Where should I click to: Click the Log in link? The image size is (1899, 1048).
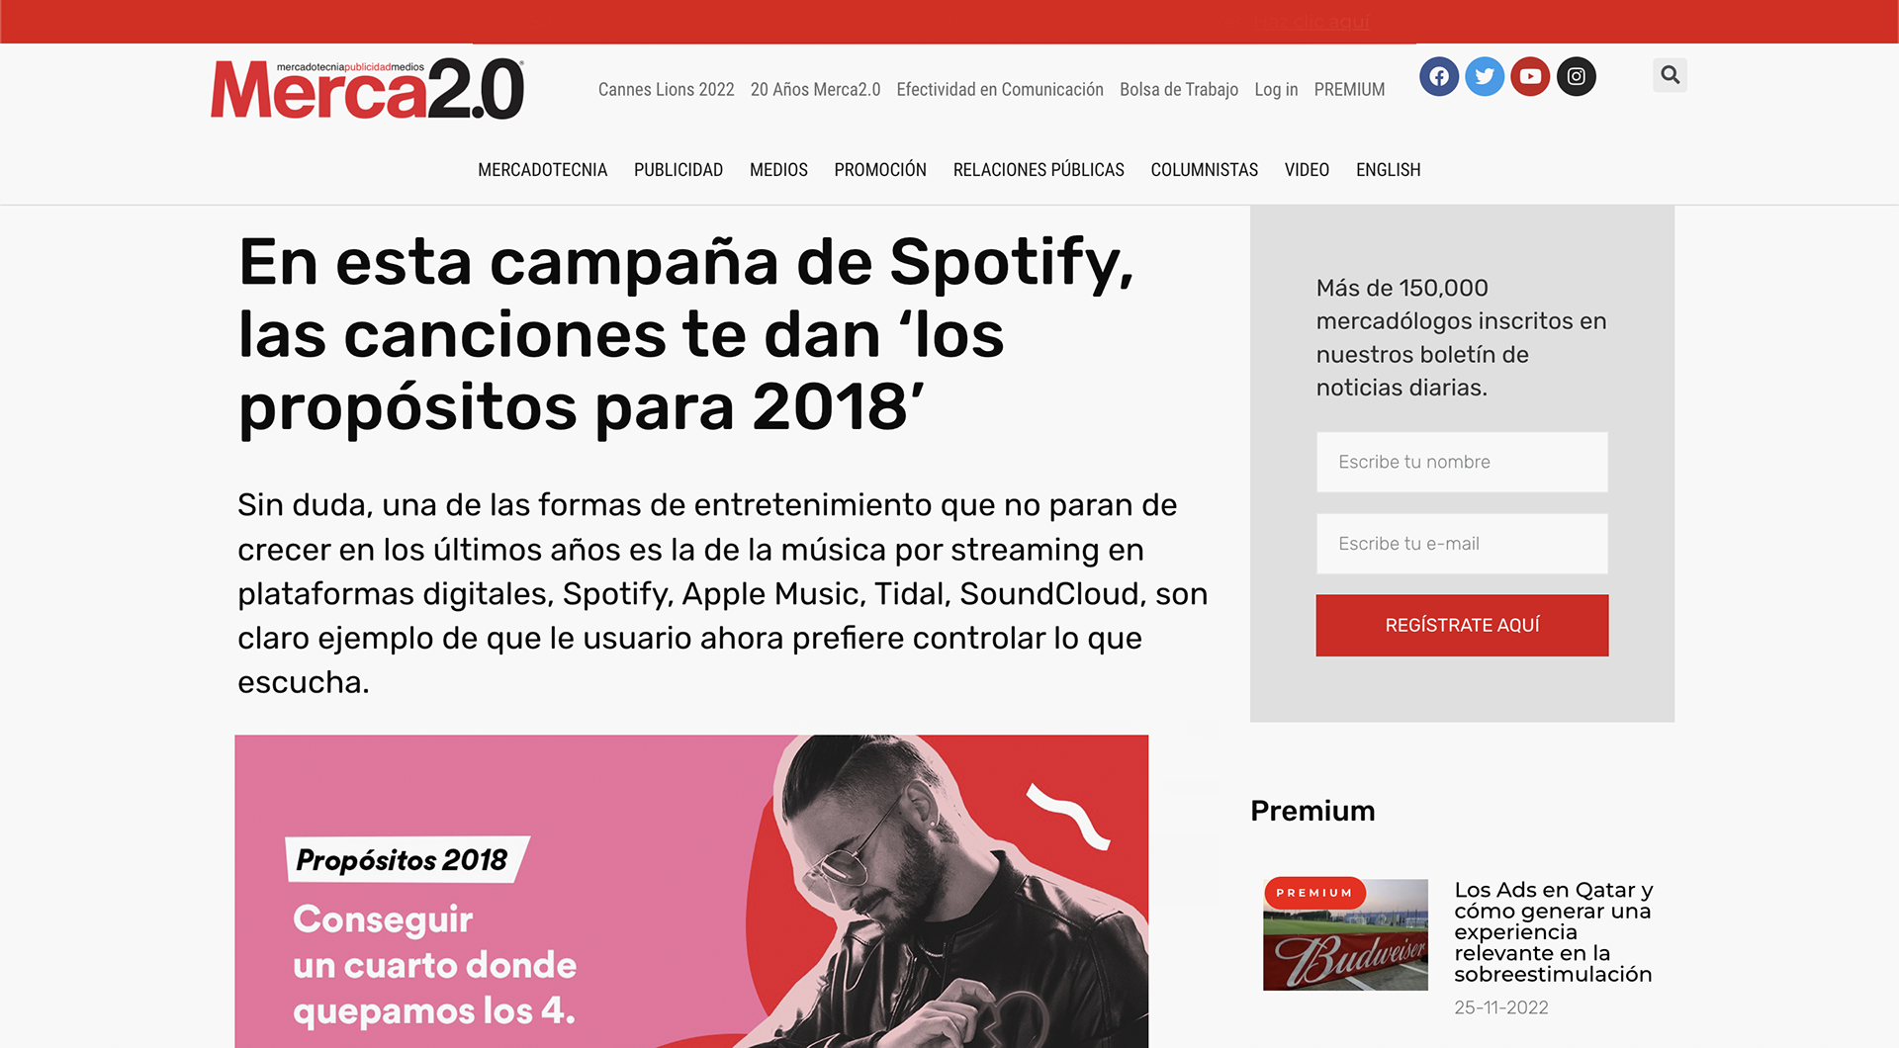[x=1276, y=90]
